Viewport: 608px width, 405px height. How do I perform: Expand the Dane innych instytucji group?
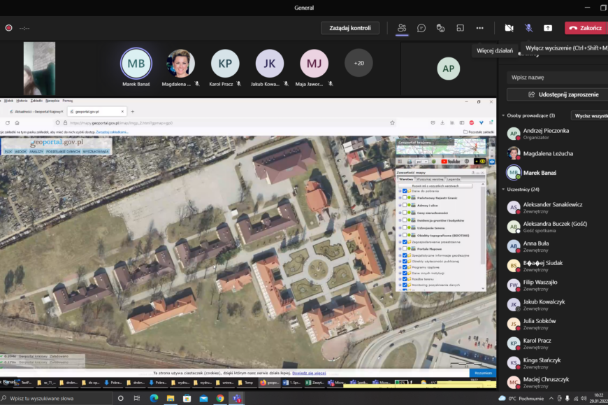tap(400, 273)
